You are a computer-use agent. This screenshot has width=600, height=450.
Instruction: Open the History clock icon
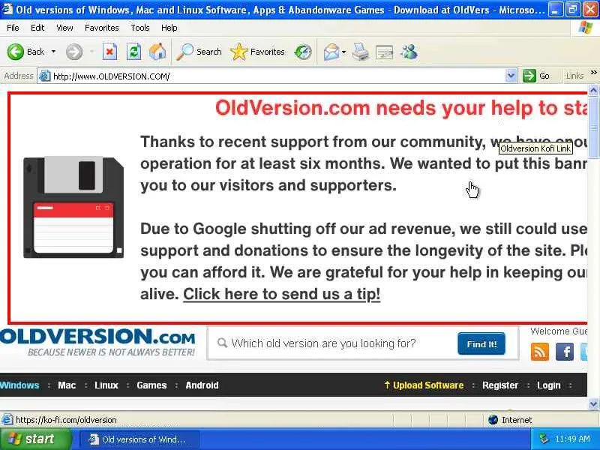click(303, 52)
